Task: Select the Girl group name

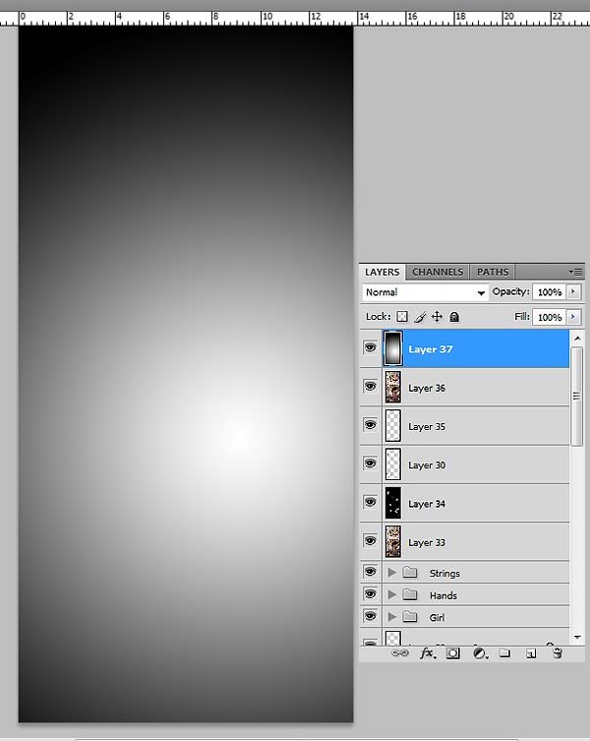Action: (x=437, y=618)
